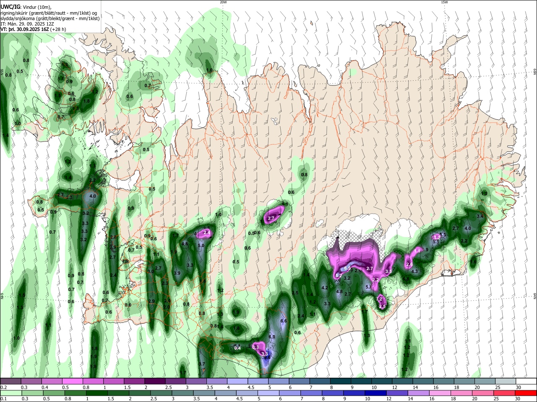Select the 'rigning/skúrir' legend description line

(x=48, y=13)
